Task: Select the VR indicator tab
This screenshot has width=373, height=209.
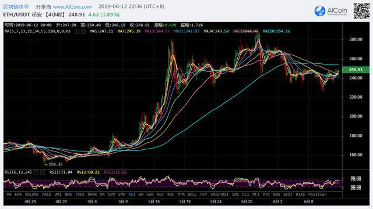Action: 103,194
